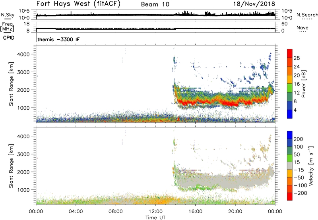This screenshot has width=318, height=220.
Task: Click the '10^5' tick beside N.Sky
Action: pyautogui.click(x=24, y=11)
